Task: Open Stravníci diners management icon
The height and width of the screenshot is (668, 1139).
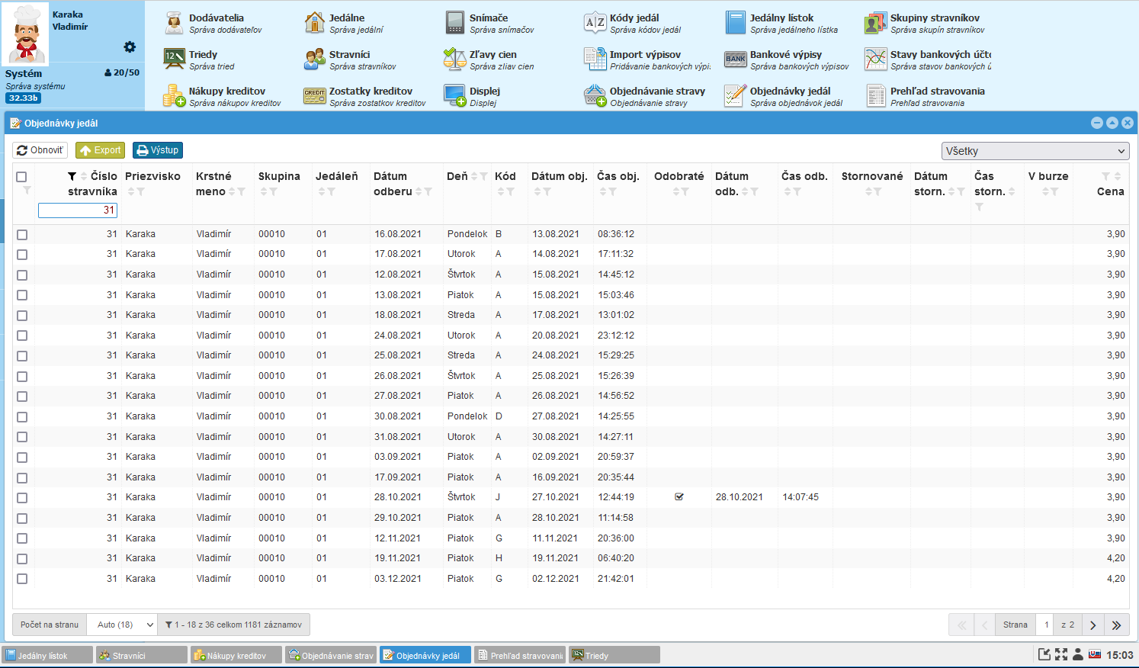Action: 315,59
